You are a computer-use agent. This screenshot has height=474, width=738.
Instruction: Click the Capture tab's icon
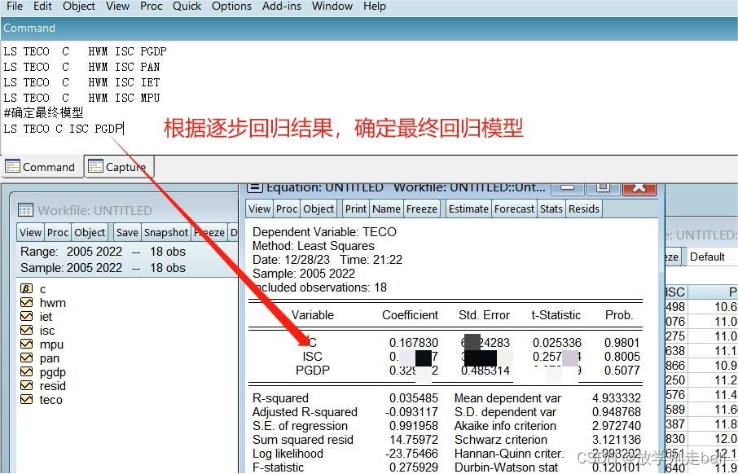point(95,167)
